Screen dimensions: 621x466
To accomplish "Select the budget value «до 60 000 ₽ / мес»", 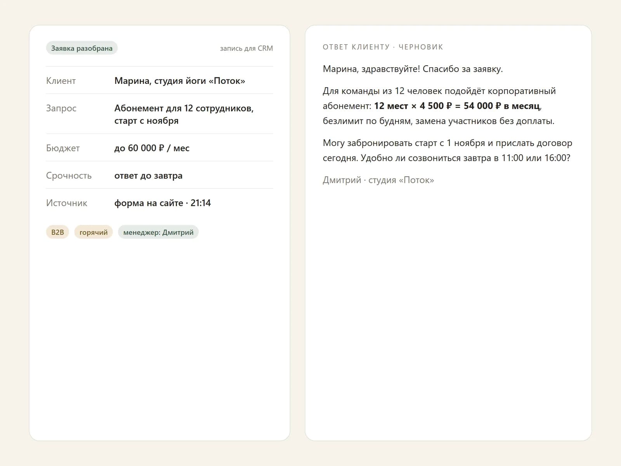I will [152, 148].
